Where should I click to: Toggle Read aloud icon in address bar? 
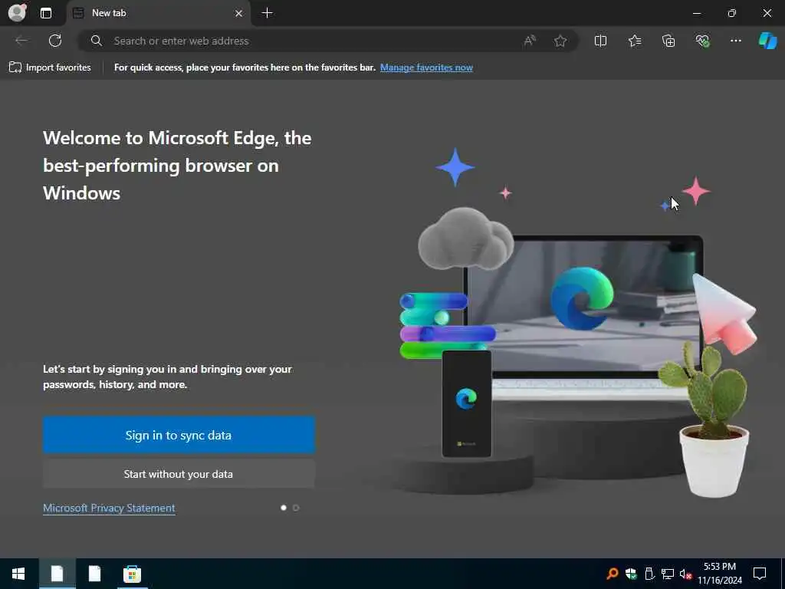[x=529, y=41]
